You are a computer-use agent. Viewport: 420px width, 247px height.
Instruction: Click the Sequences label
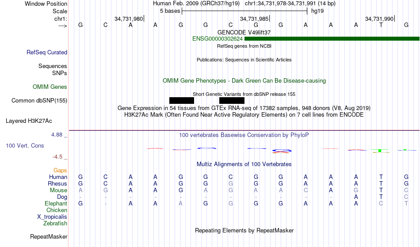pyautogui.click(x=53, y=66)
